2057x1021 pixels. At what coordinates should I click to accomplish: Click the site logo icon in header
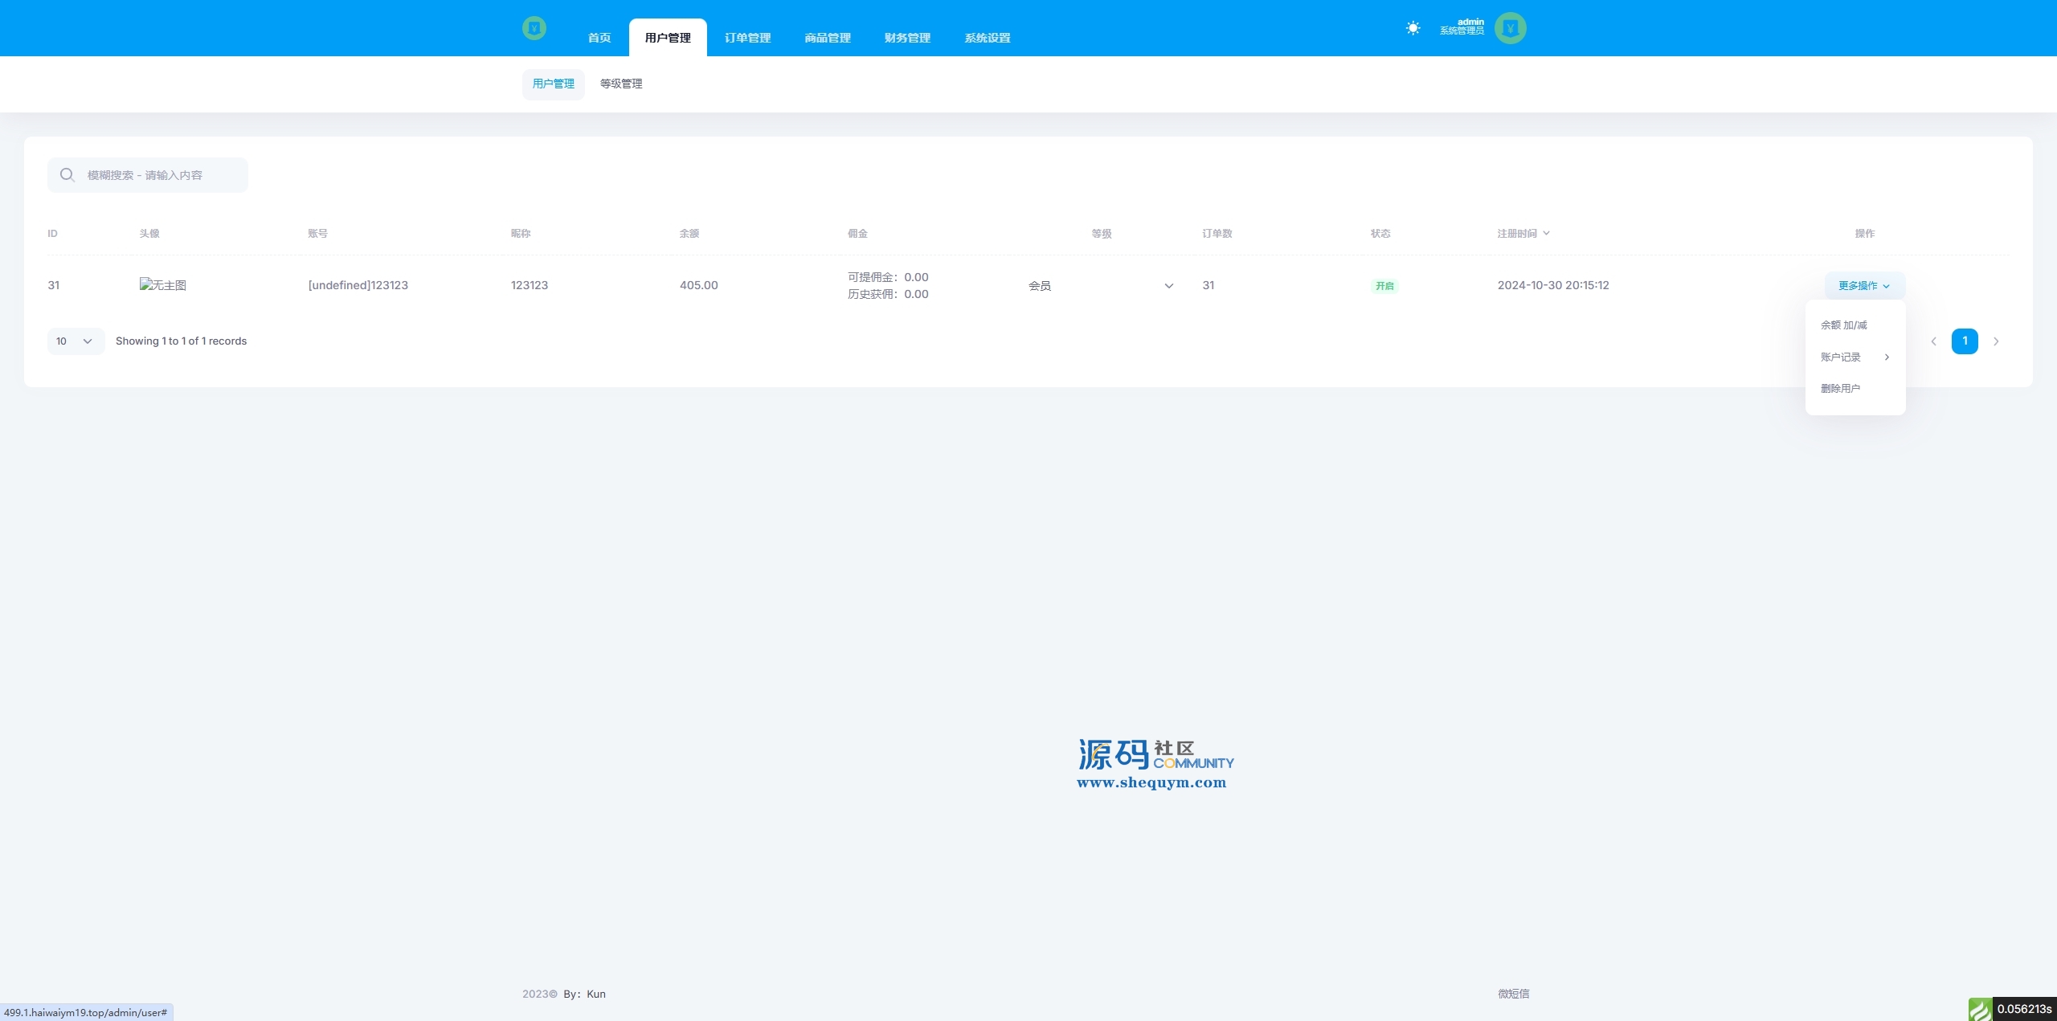(x=534, y=28)
